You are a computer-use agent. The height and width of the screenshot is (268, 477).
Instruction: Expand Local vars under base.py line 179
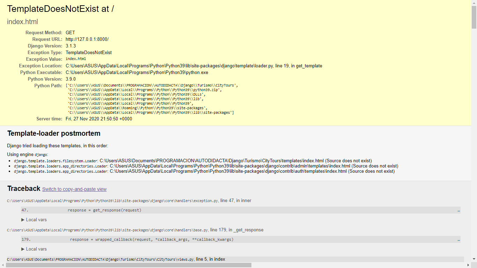pyautogui.click(x=34, y=249)
